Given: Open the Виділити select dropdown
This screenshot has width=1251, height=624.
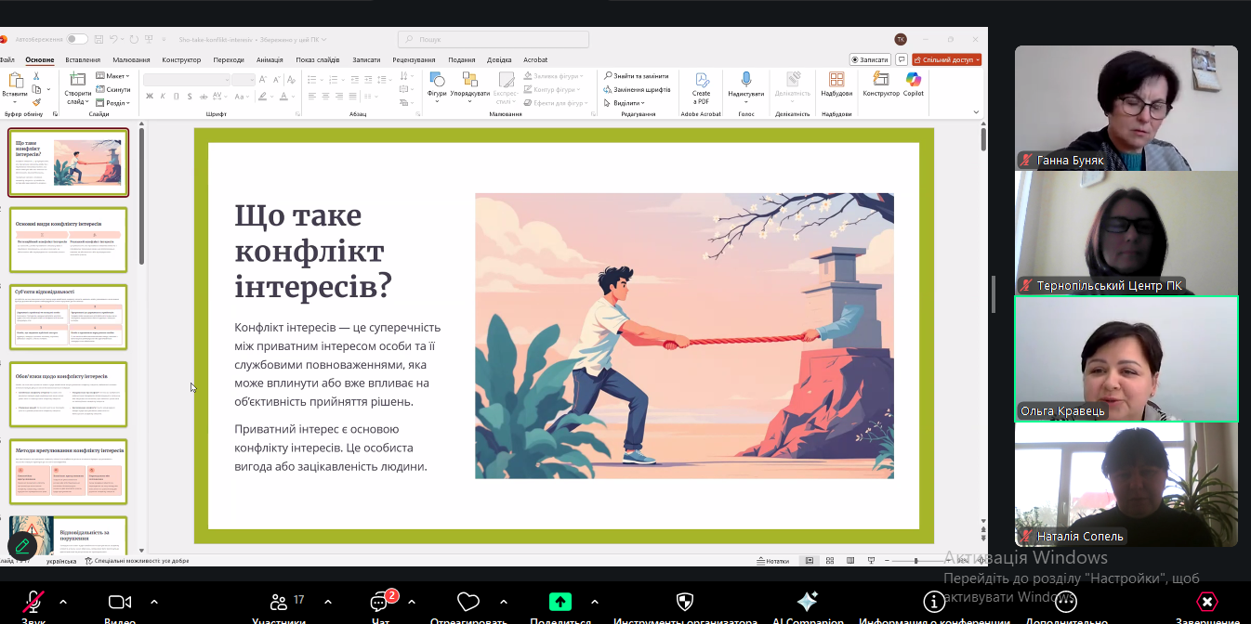Looking at the screenshot, I should [627, 103].
